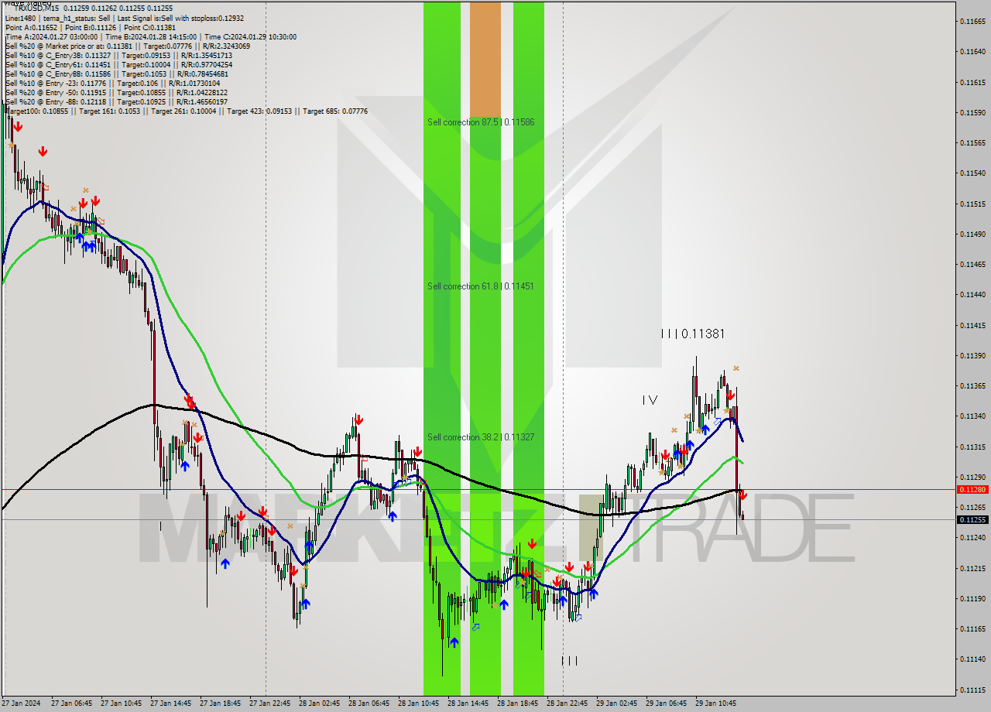Click the 0.11340 price axis label
This screenshot has height=712, width=991.
pos(972,416)
